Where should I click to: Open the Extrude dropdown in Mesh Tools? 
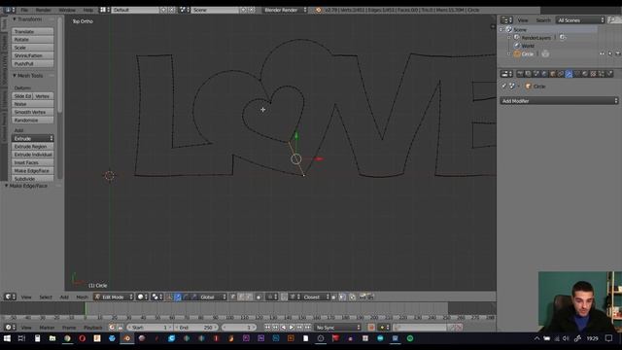(x=32, y=138)
